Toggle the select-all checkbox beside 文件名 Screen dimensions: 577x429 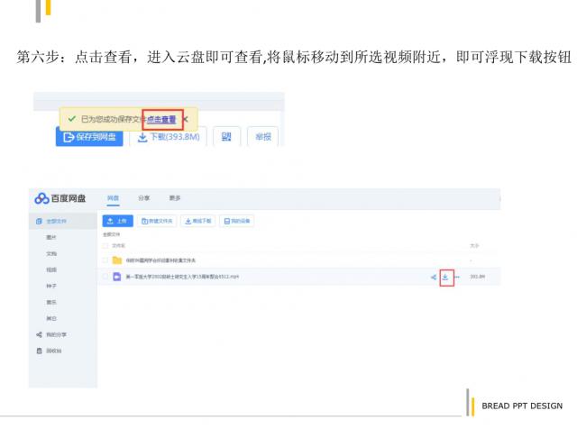click(105, 245)
